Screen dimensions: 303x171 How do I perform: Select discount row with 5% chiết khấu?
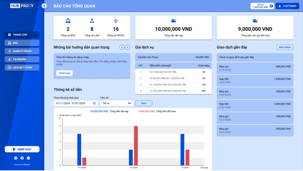click(173, 78)
